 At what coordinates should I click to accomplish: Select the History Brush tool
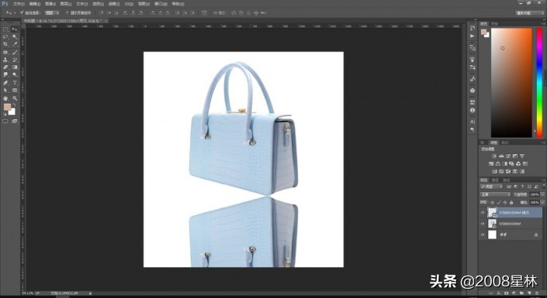pos(15,60)
